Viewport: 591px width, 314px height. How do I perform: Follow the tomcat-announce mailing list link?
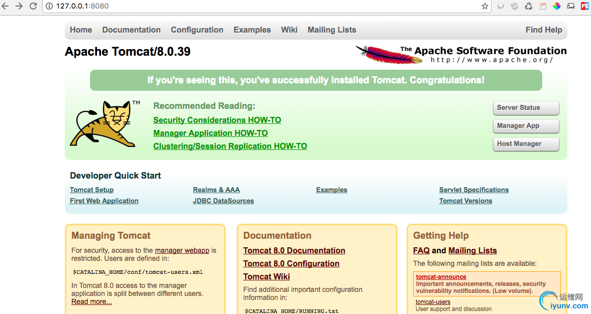click(441, 277)
